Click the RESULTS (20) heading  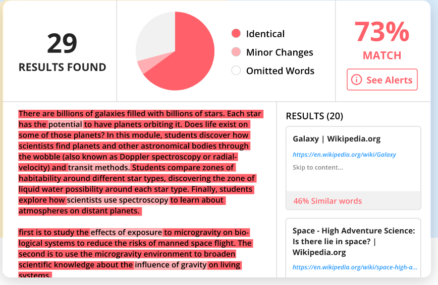pyautogui.click(x=314, y=116)
